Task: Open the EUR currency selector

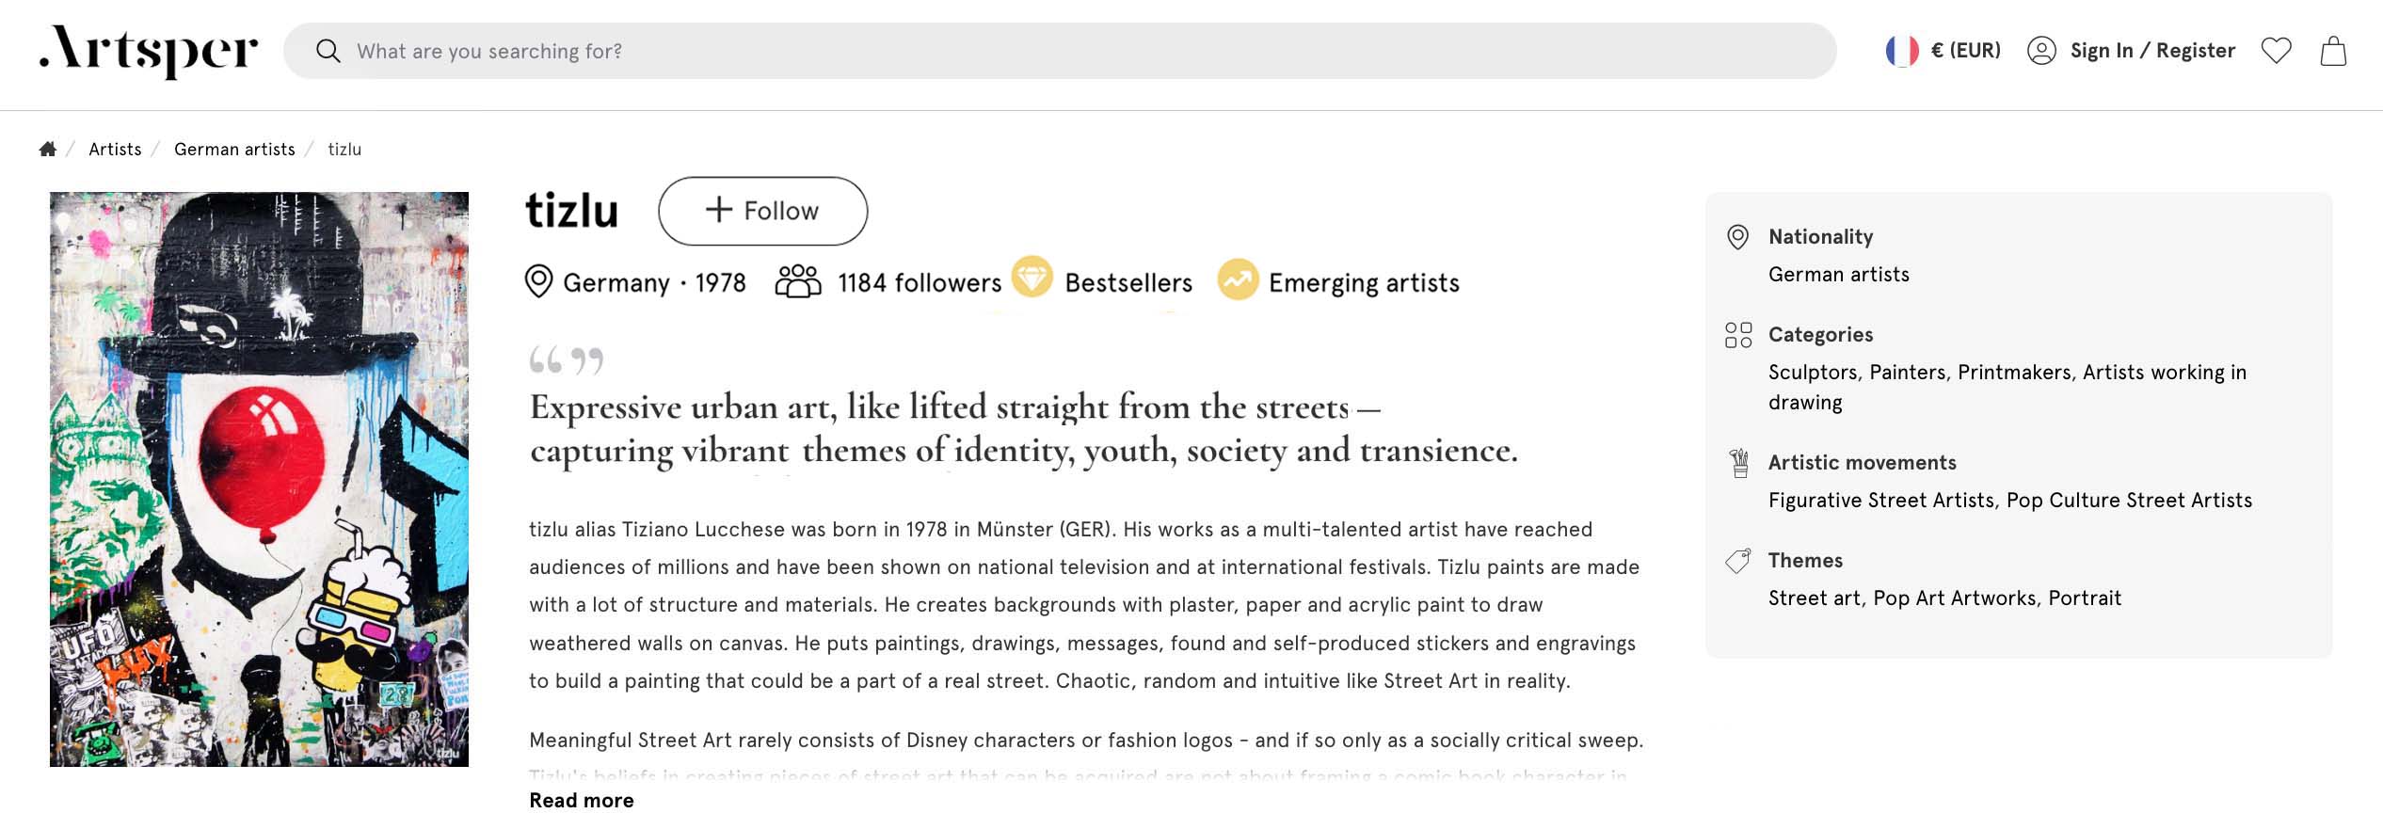Action: [x=1965, y=51]
